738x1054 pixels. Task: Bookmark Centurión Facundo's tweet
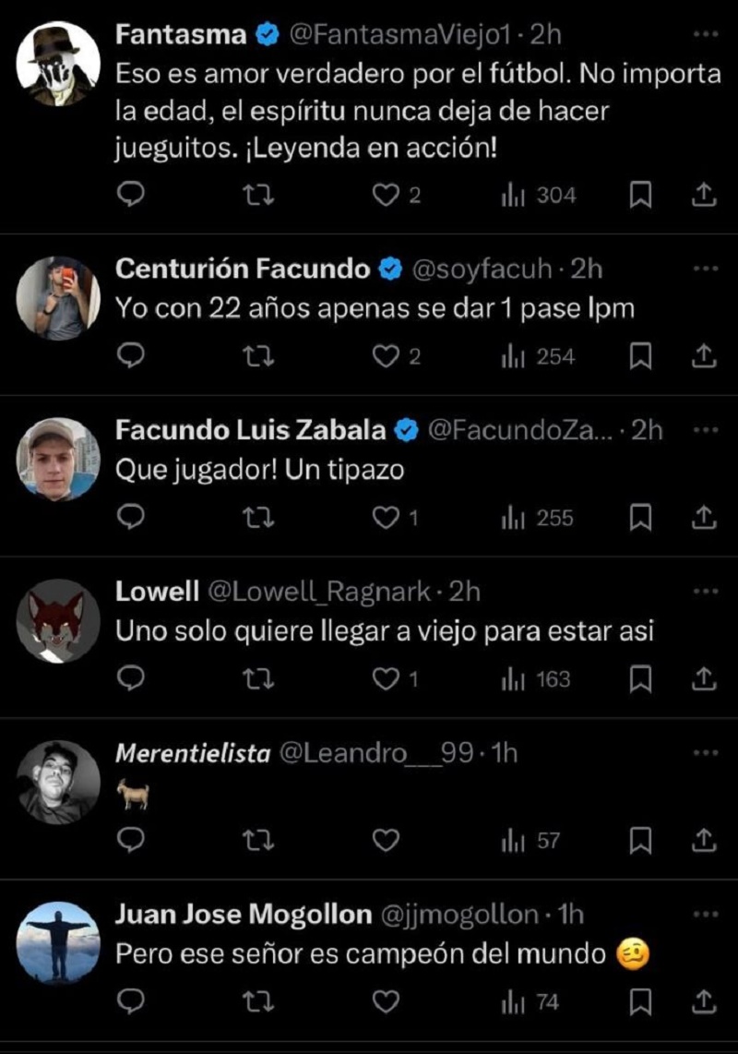click(641, 356)
